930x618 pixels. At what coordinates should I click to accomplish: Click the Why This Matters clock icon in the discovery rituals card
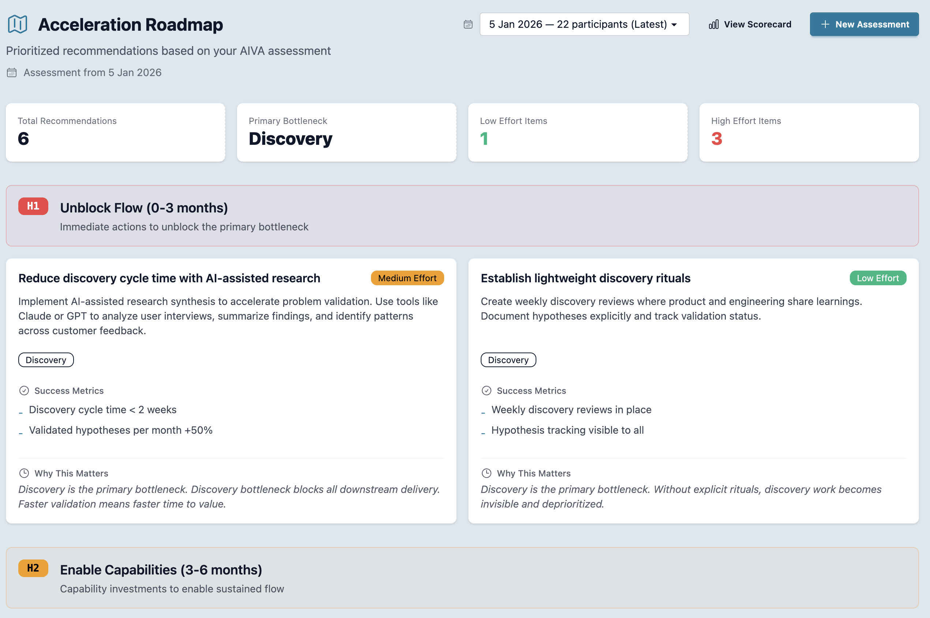point(487,473)
